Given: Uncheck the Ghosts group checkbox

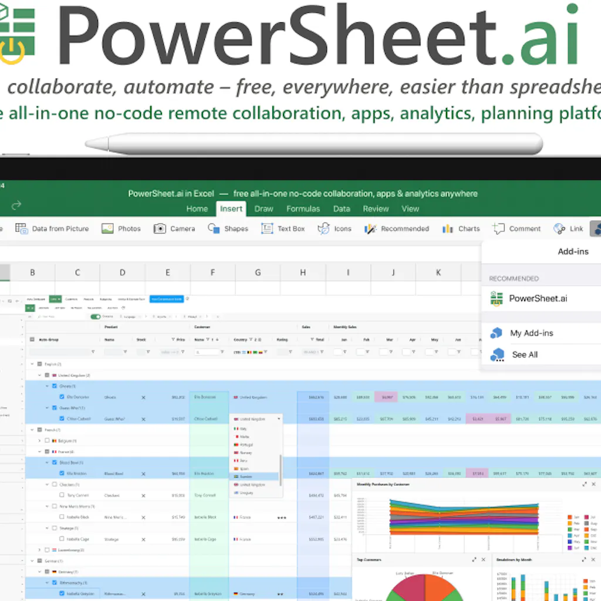Looking at the screenshot, I should click(x=53, y=386).
